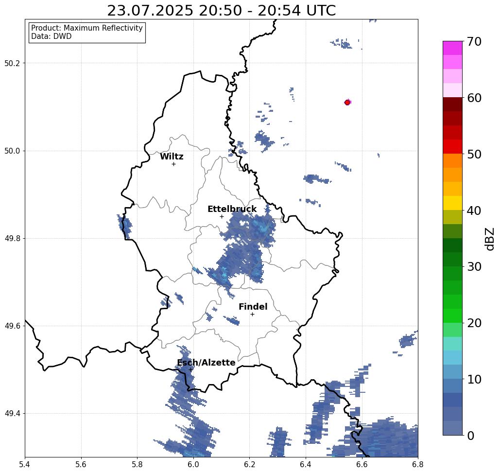Pick the yellow colorbar segment above 40

(x=452, y=203)
